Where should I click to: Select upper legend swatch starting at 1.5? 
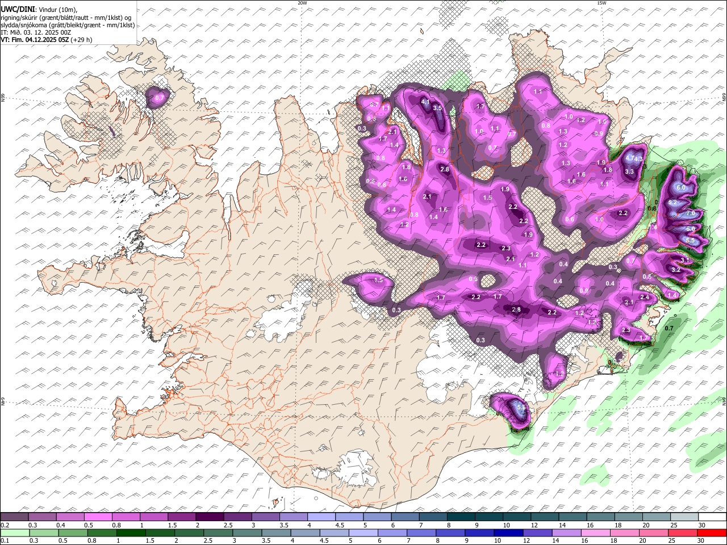point(181,517)
